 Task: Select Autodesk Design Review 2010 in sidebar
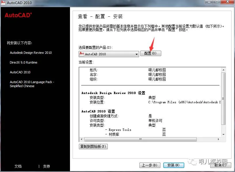click(31, 53)
